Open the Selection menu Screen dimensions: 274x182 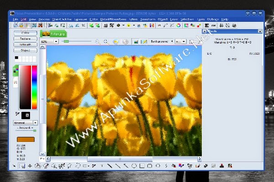pos(187,19)
